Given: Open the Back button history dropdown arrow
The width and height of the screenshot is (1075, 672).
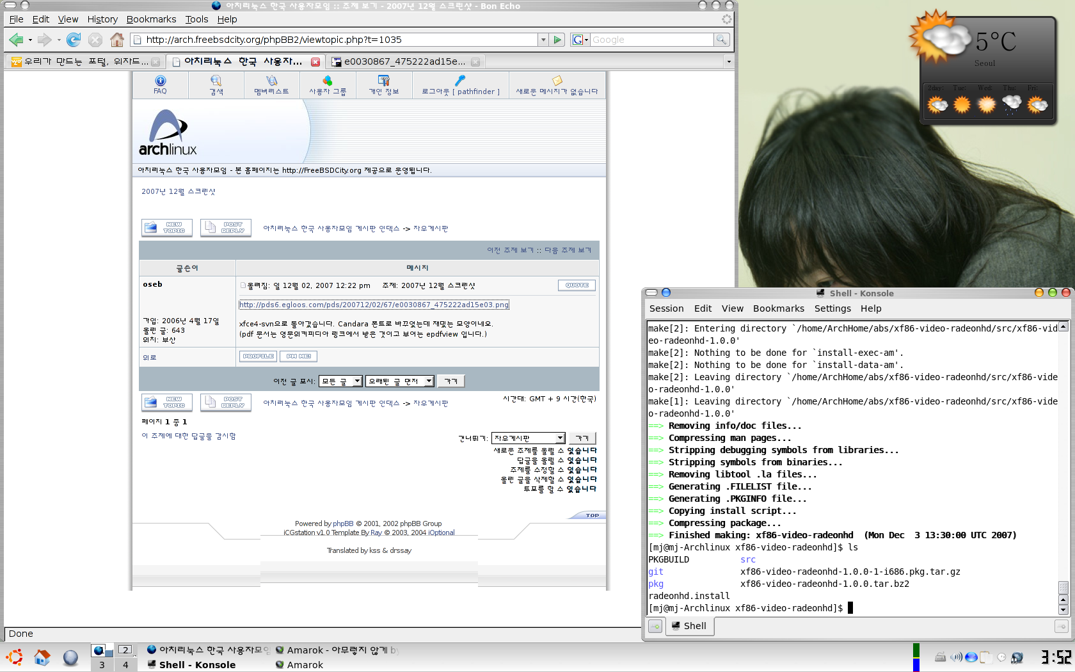Looking at the screenshot, I should coord(30,40).
